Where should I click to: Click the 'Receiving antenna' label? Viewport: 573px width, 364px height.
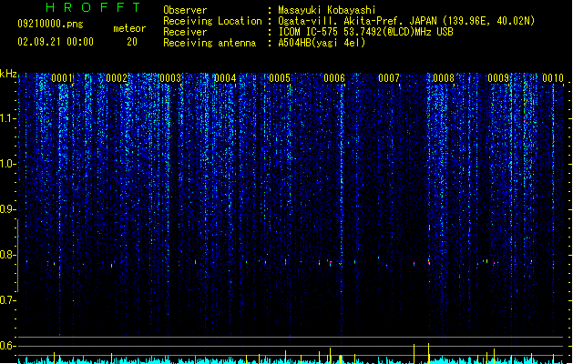click(210, 43)
